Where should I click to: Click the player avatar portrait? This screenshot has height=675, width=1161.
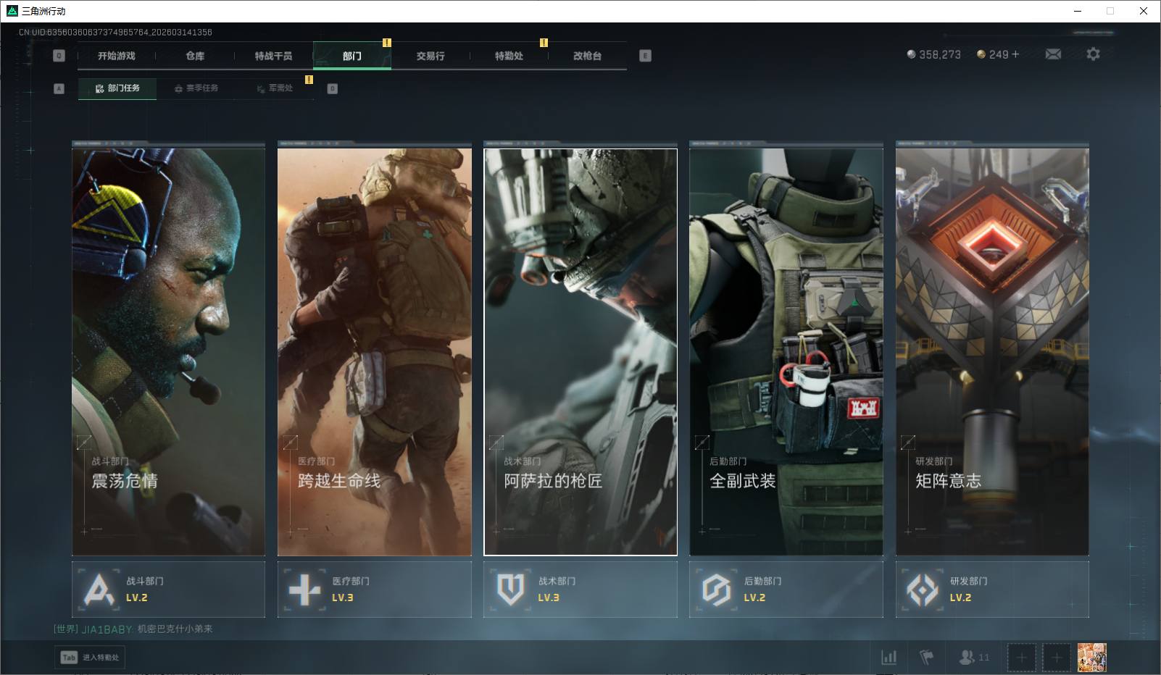pyautogui.click(x=1091, y=658)
